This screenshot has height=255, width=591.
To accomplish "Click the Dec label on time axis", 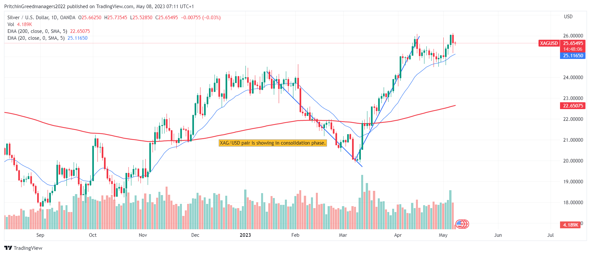I will [195, 235].
